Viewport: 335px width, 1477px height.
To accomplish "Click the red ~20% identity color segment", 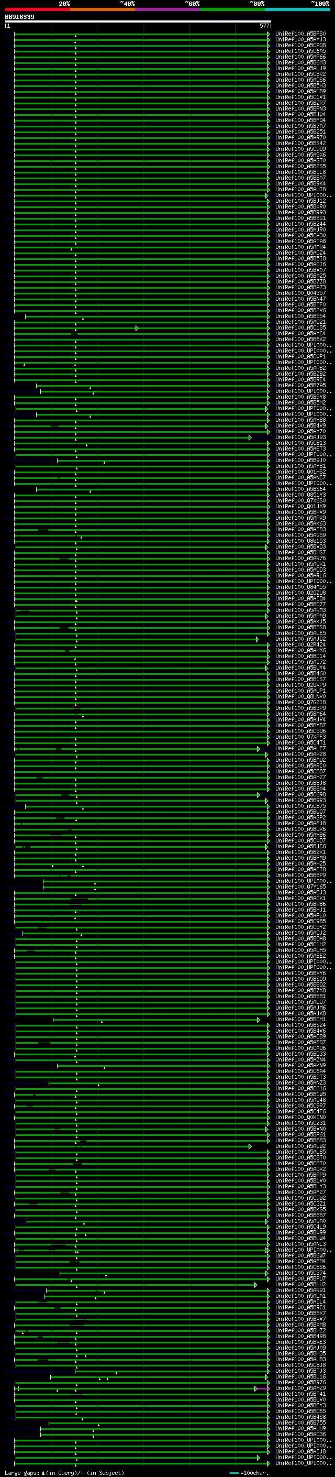I will point(37,9).
